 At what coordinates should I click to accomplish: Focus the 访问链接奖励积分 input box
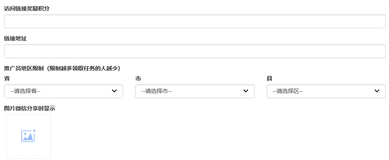click(195, 21)
